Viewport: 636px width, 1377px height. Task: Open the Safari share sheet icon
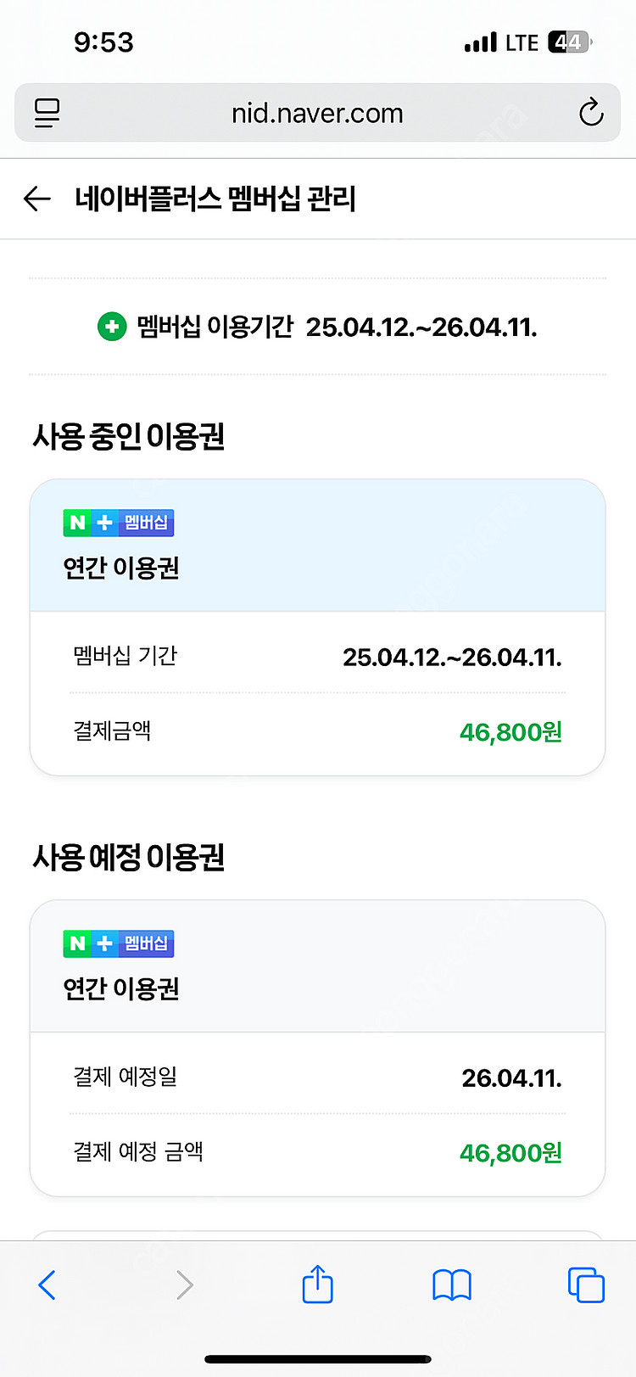pos(318,1283)
